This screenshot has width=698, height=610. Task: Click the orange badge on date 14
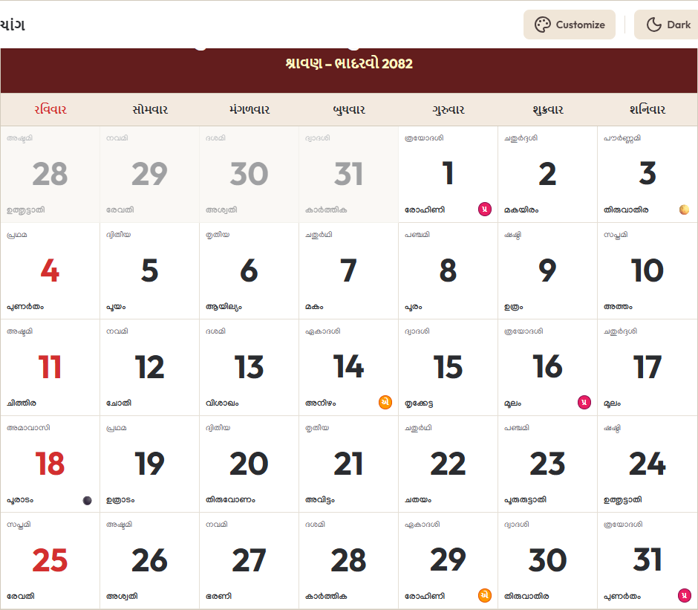[385, 402]
